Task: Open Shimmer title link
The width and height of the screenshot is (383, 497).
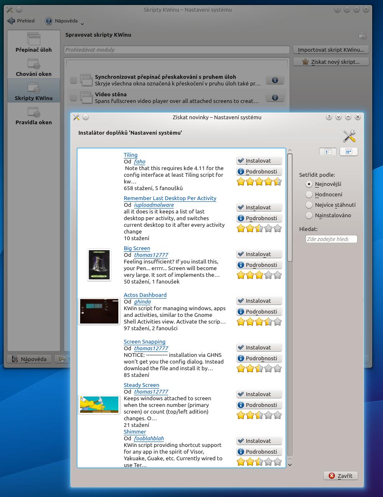Action: [x=135, y=432]
